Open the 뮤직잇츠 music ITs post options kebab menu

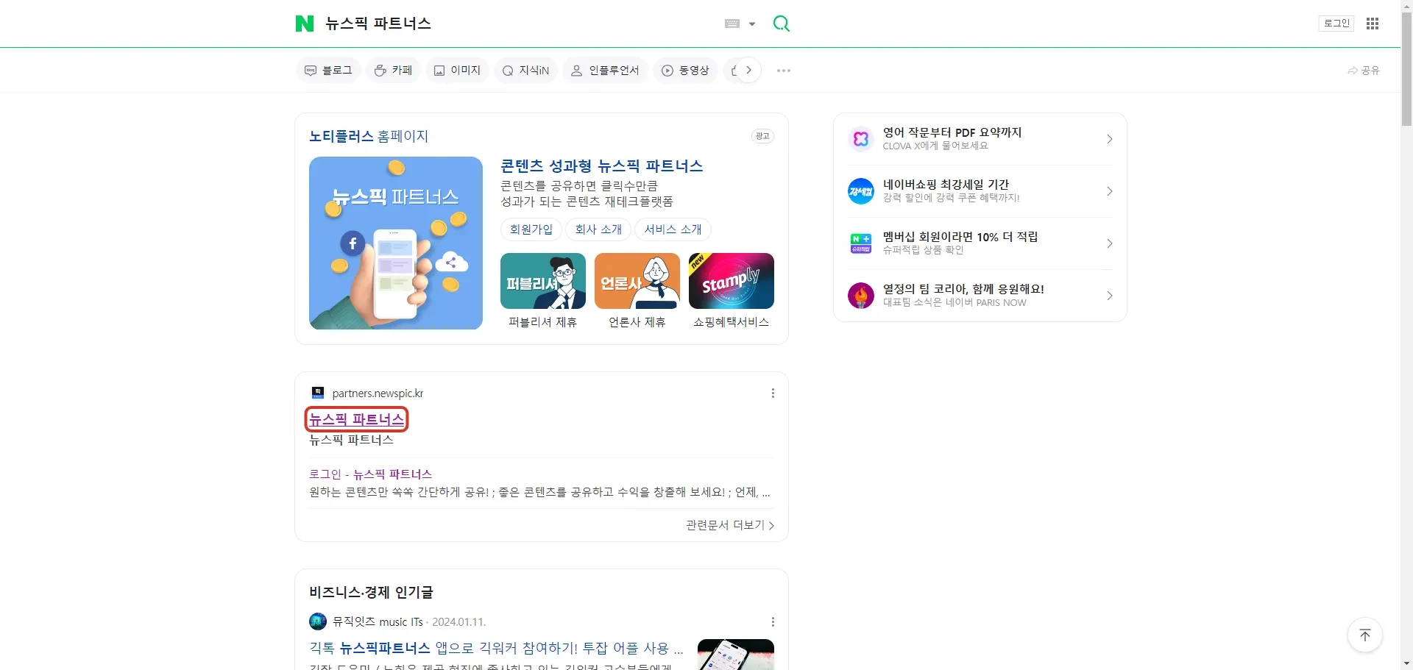(773, 622)
